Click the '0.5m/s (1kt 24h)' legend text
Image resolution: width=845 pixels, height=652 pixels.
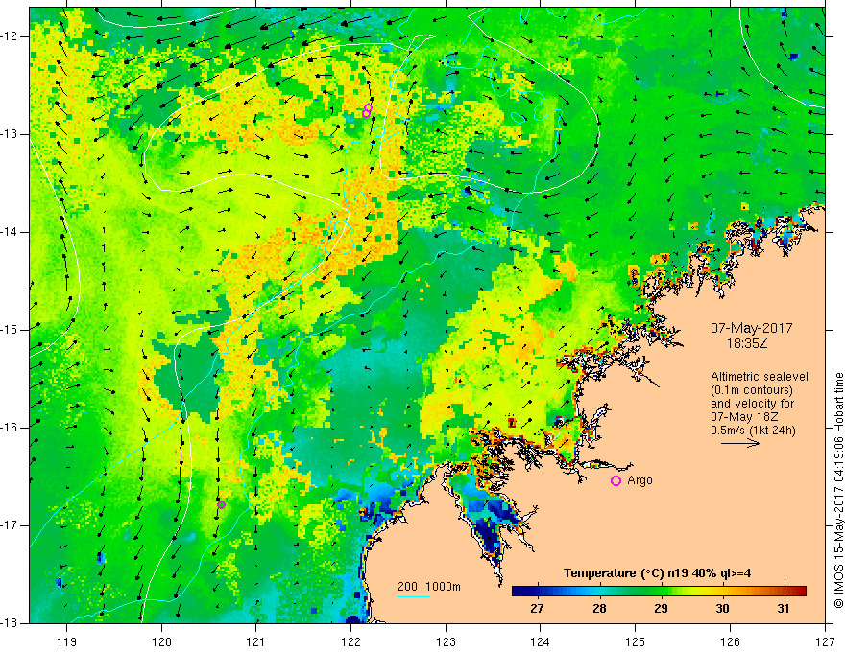753,431
